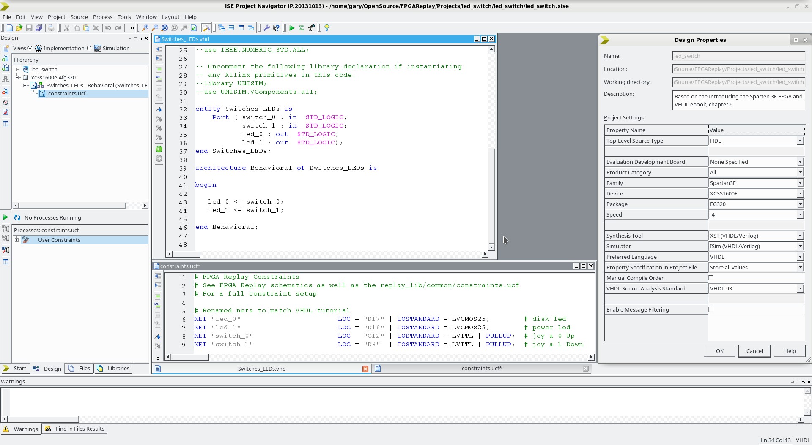Screen dimensions: 812x445
Task: Expand the User Constraints process node
Action: pyautogui.click(x=17, y=240)
